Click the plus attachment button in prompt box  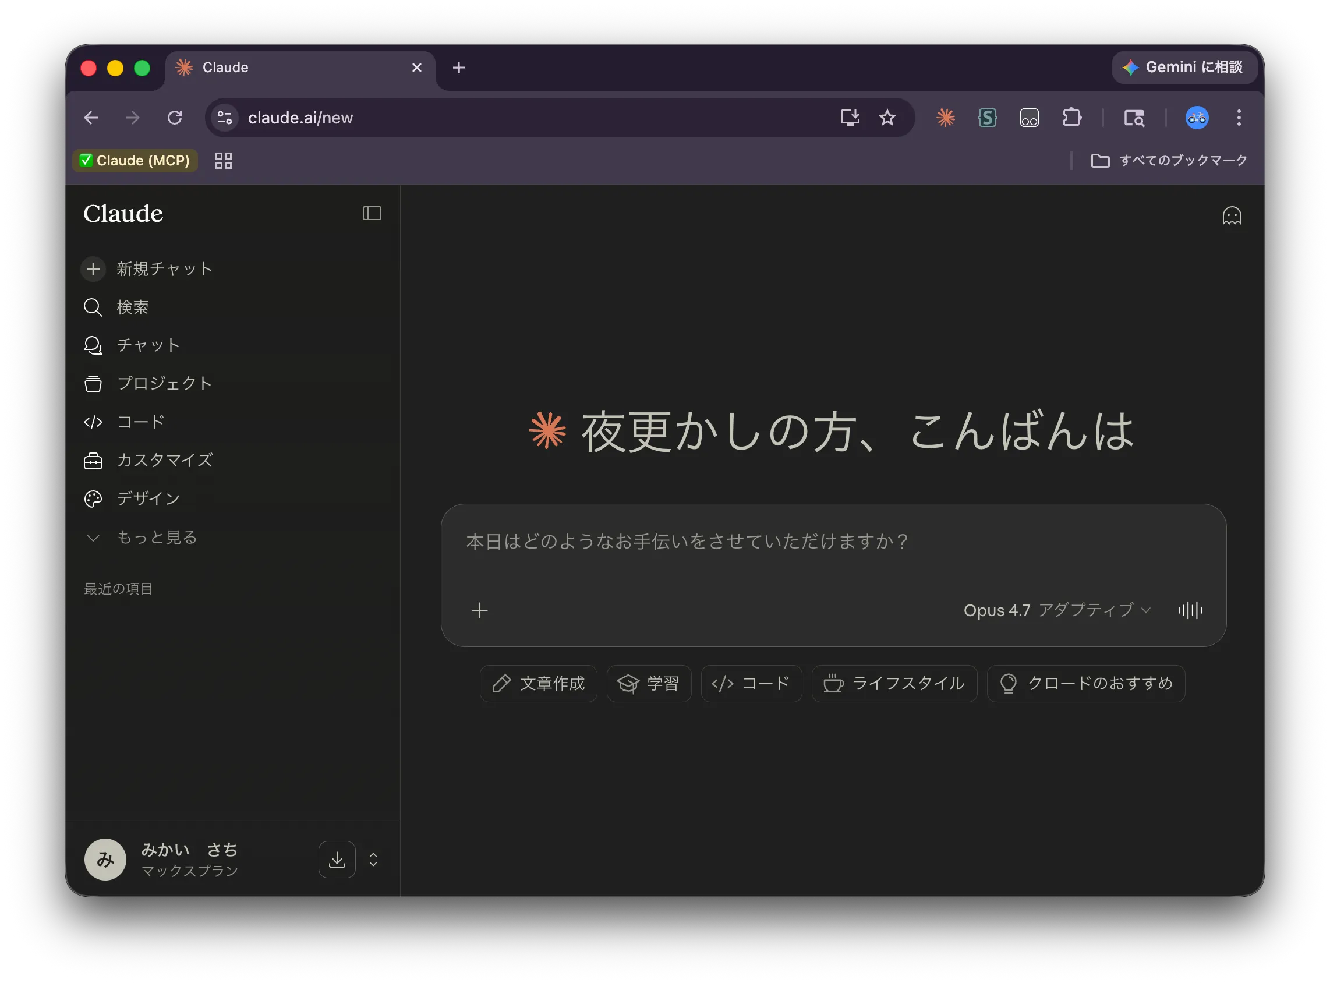click(480, 610)
